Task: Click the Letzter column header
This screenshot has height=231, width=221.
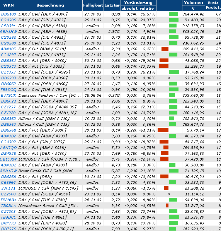Action: pyautogui.click(x=112, y=5)
